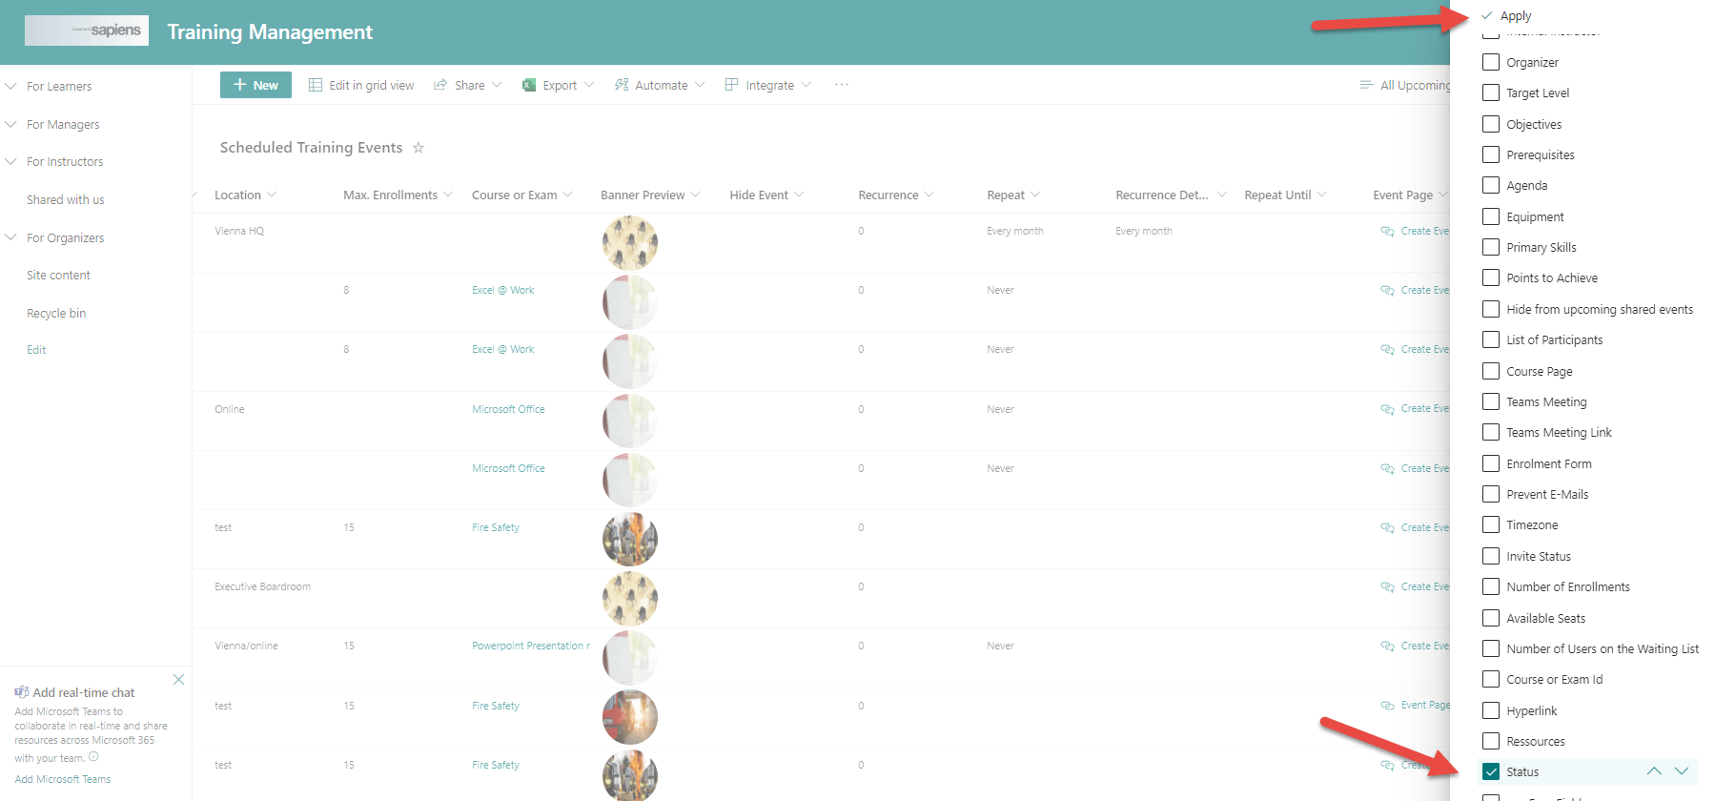Click the All Upcoming view lines icon
The width and height of the screenshot is (1715, 801).
point(1366,85)
